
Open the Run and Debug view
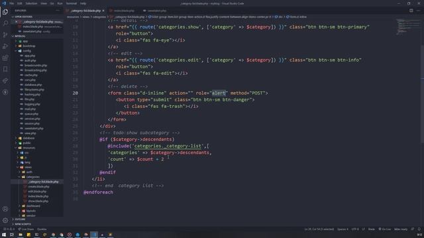click(x=5, y=46)
